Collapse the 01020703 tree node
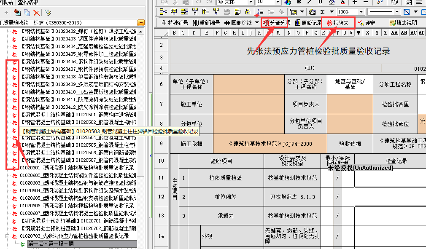This screenshot has height=249, width=426. click(x=8, y=236)
